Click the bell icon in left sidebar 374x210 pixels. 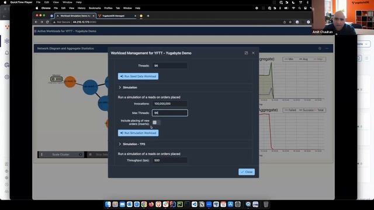point(6,52)
